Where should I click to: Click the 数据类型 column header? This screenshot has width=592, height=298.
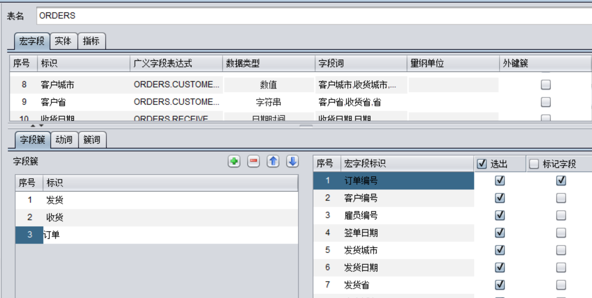click(x=268, y=63)
